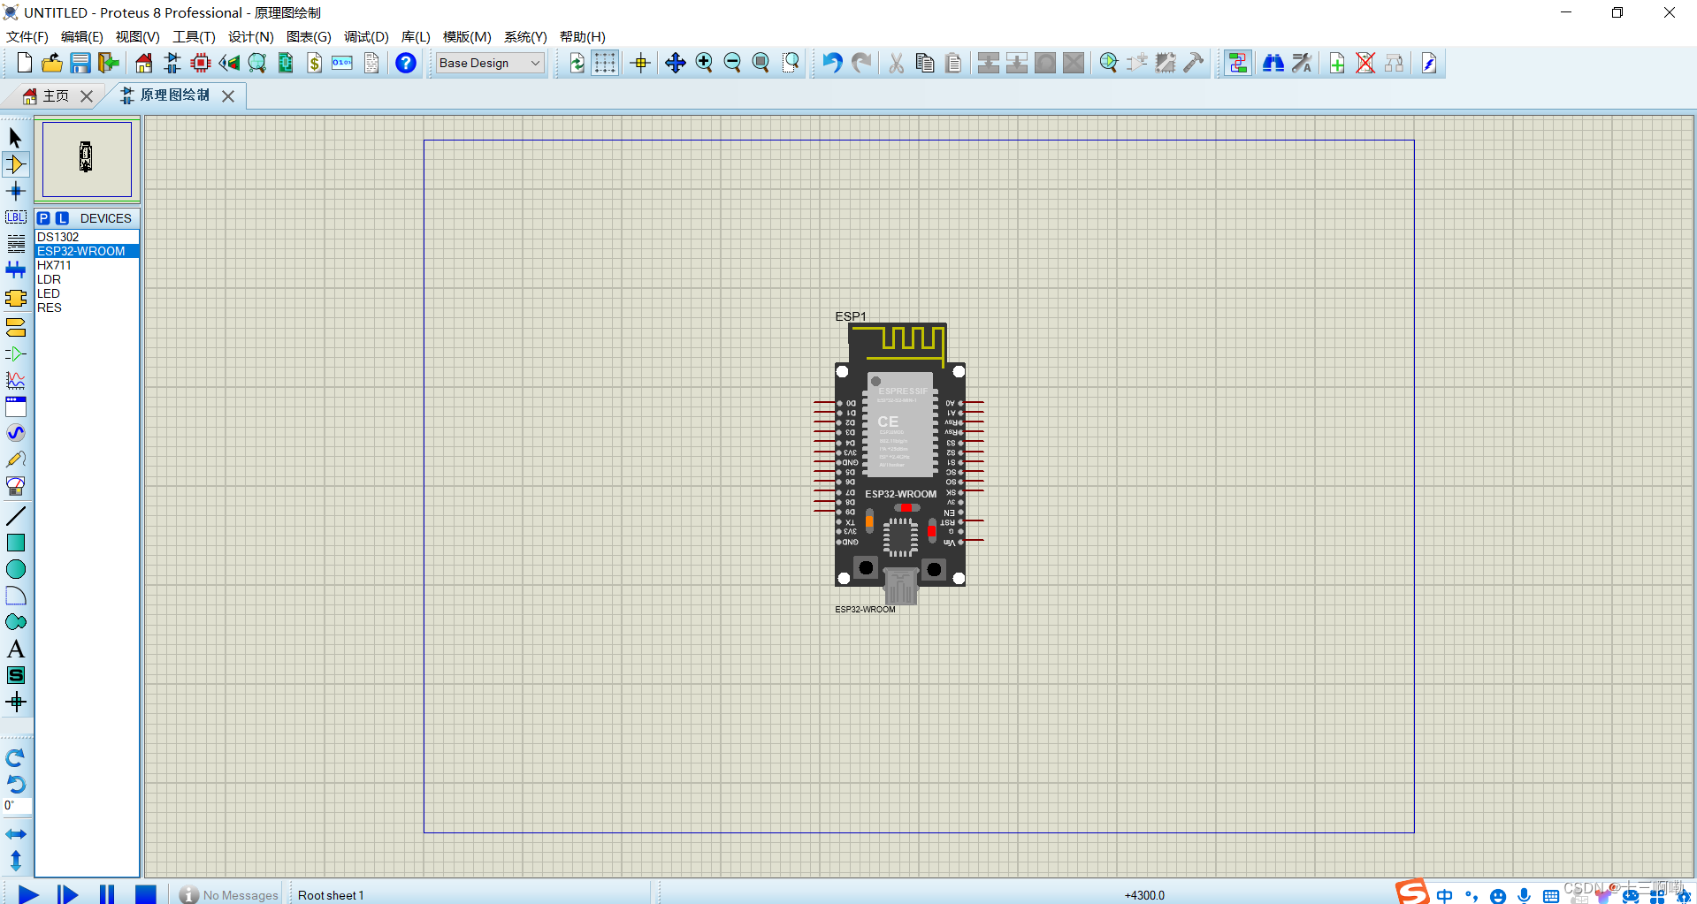Screen dimensions: 1697x904
Task: Select LDR in the devices list
Action: (87, 279)
